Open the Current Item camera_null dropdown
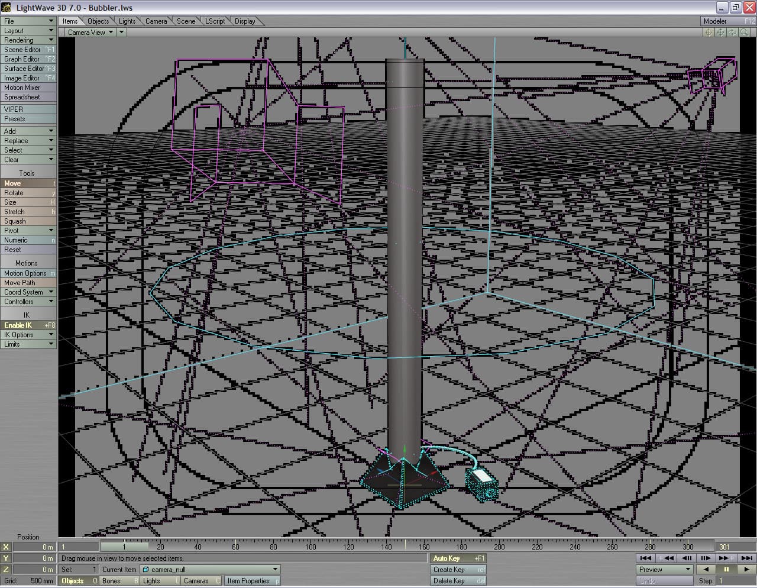This screenshot has height=588, width=757. (x=210, y=570)
